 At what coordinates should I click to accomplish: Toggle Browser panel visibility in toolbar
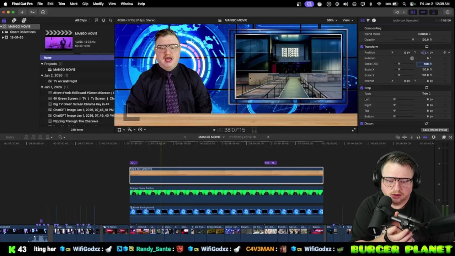click(x=413, y=12)
